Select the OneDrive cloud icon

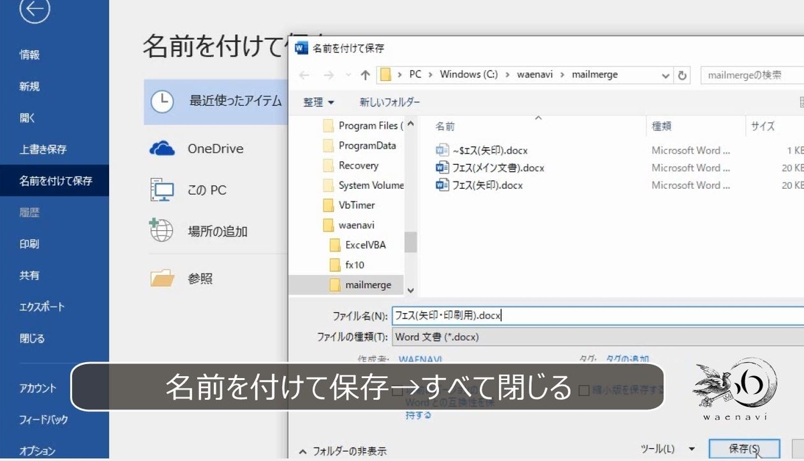(162, 149)
